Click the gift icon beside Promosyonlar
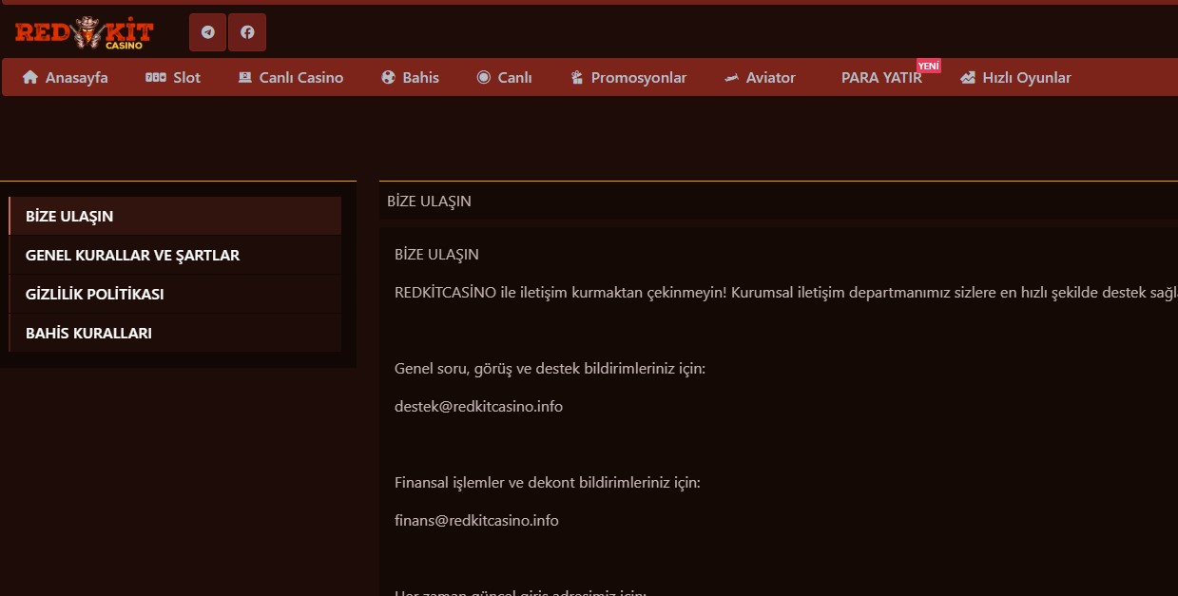Image resolution: width=1178 pixels, height=596 pixels. (576, 78)
